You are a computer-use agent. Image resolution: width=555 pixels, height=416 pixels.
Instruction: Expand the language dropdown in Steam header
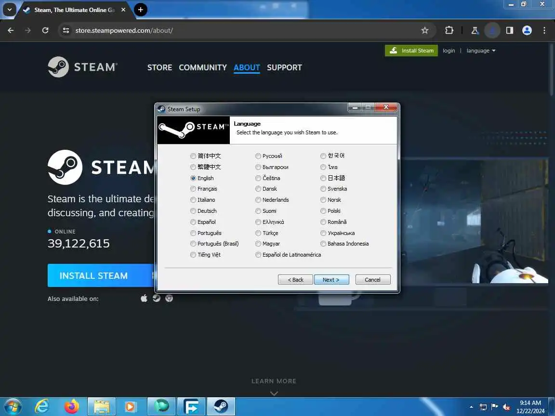click(x=481, y=51)
